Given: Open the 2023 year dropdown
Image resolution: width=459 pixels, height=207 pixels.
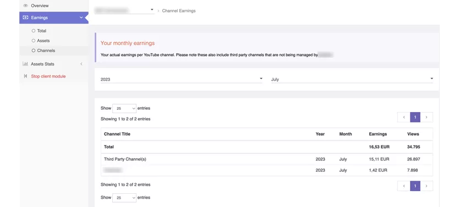Looking at the screenshot, I should point(182,79).
